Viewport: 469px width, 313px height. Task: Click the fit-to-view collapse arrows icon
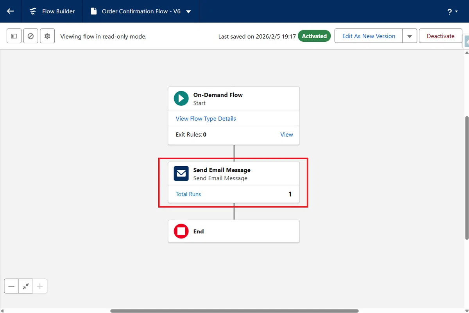click(26, 286)
